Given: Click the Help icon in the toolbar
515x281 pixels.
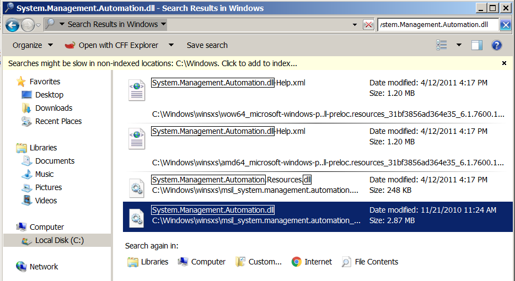Looking at the screenshot, I should [x=496, y=45].
